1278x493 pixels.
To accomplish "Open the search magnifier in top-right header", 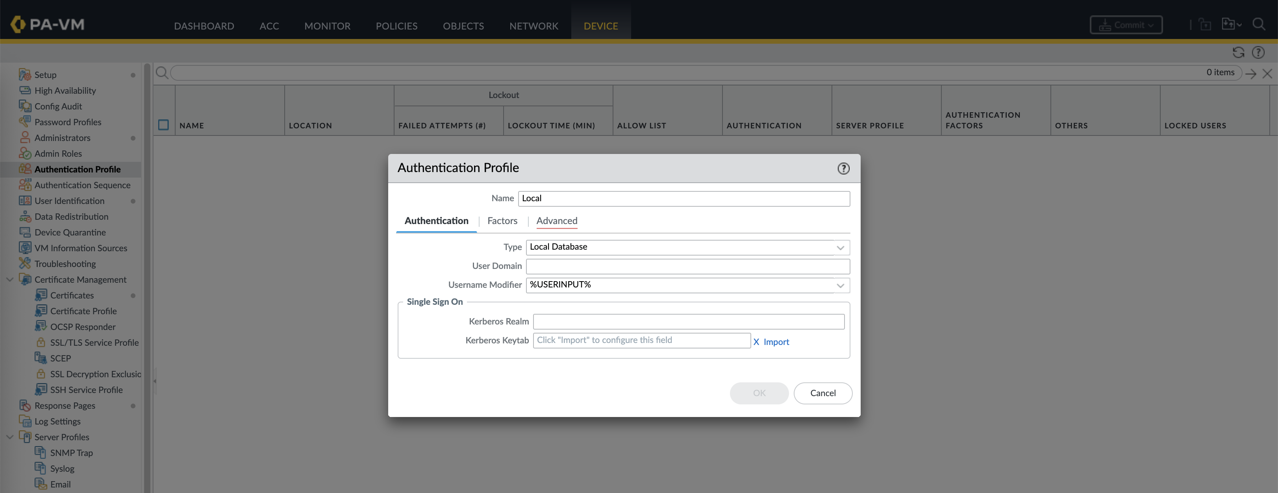I will pos(1259,24).
